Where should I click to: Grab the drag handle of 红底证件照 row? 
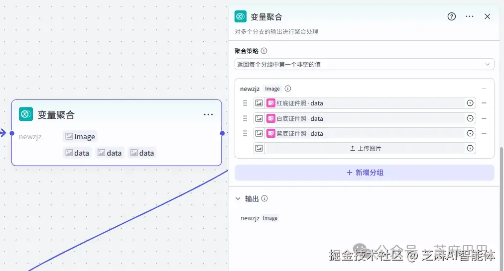tap(245, 103)
